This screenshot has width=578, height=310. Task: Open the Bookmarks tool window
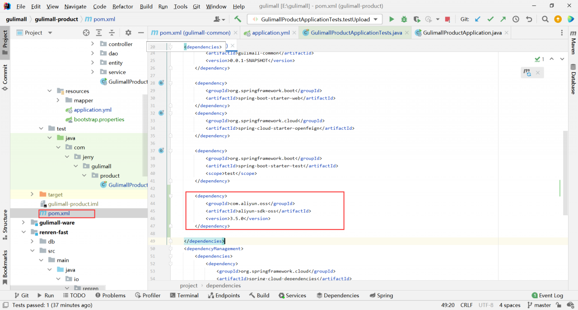point(5,267)
